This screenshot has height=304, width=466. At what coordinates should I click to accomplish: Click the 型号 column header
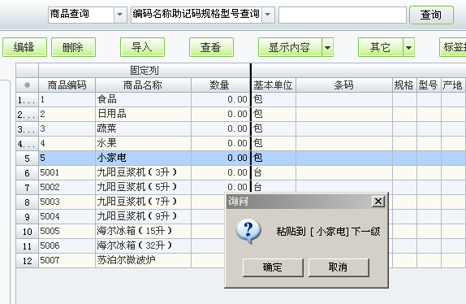point(429,85)
